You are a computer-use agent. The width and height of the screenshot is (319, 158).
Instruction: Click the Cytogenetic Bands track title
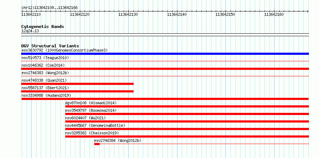[x=43, y=27]
